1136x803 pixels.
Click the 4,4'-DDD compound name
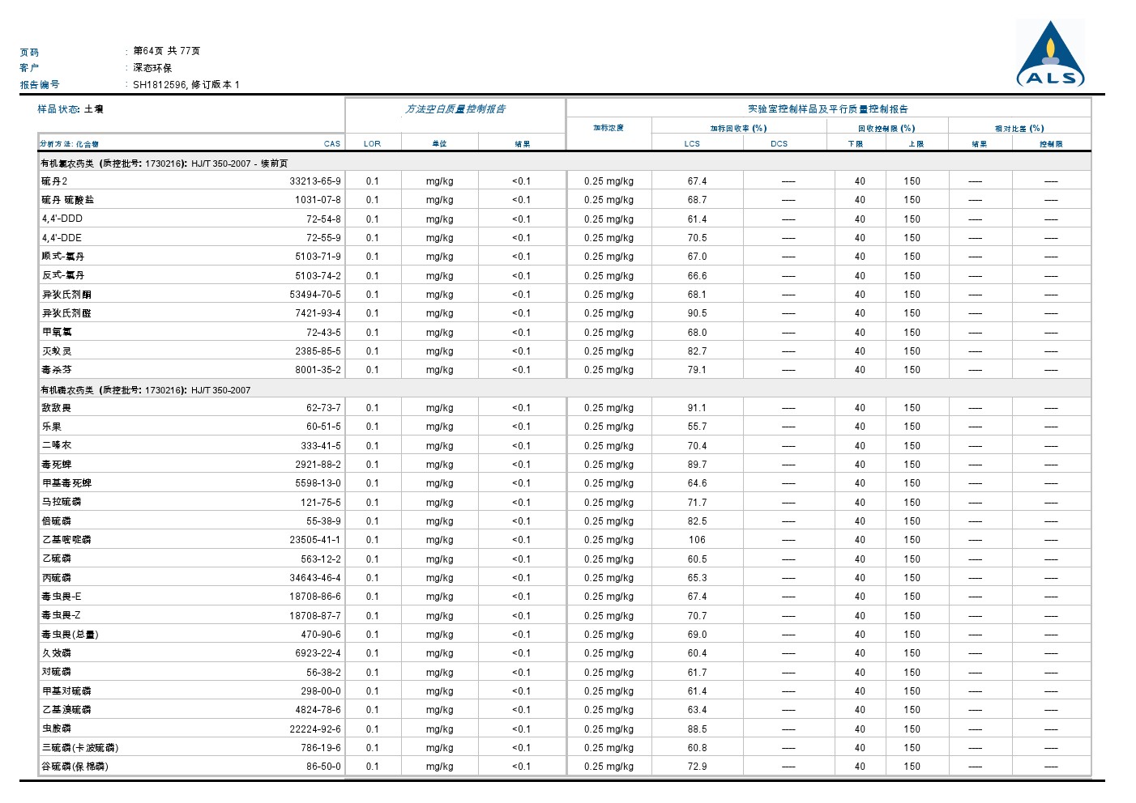tap(62, 219)
